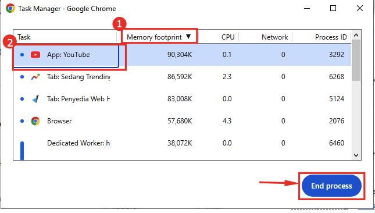Click process ID 6268
375x213 pixels.
pyautogui.click(x=337, y=77)
